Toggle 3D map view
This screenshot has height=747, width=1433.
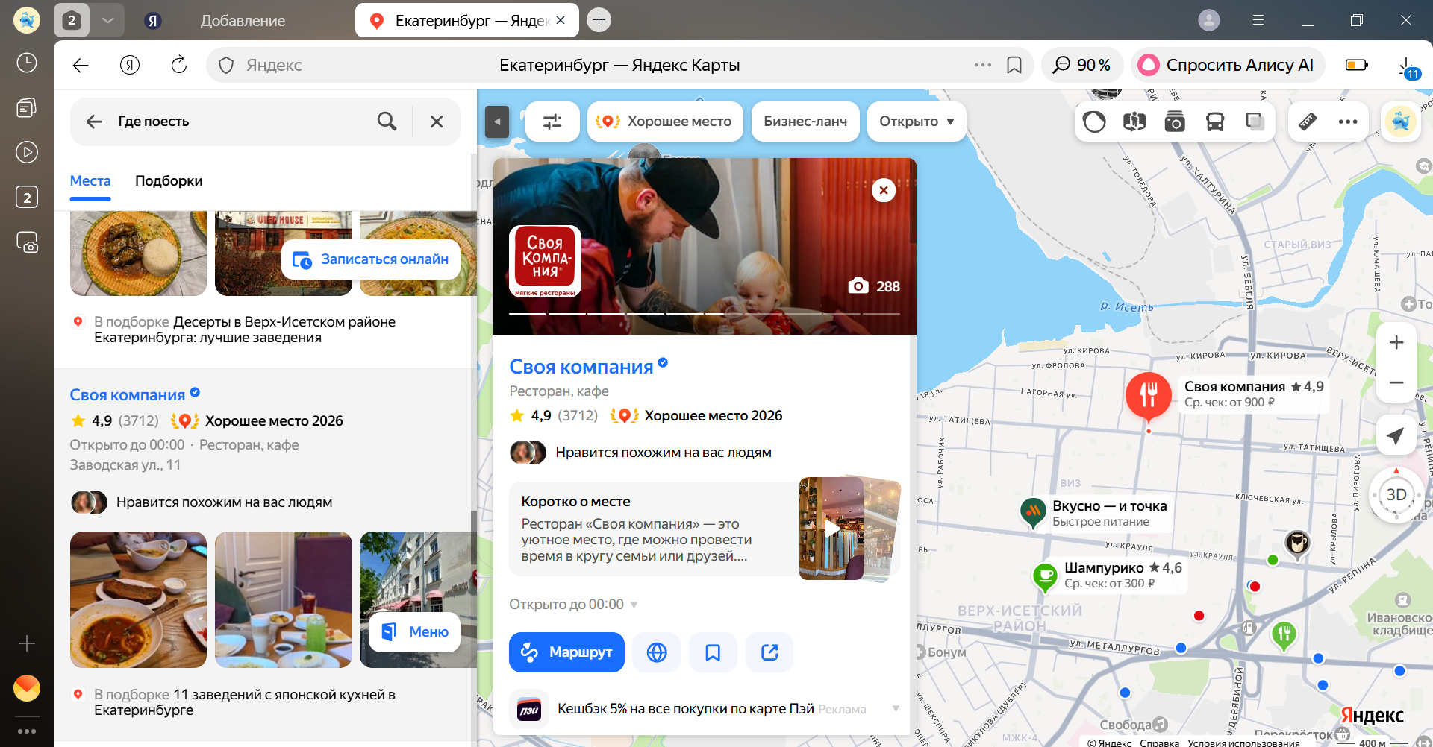point(1396,495)
